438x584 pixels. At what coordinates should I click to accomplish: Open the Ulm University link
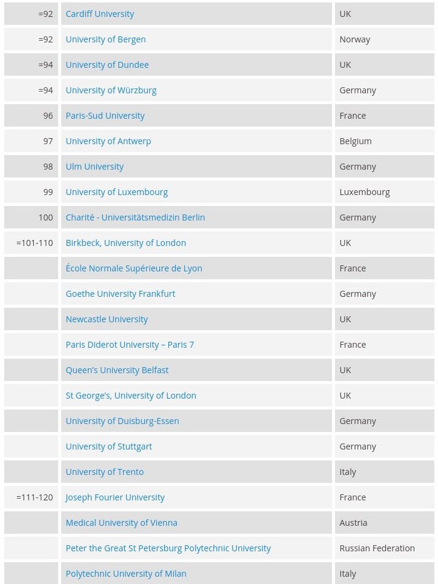click(95, 167)
